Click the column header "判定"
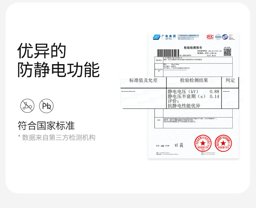Image resolution: width=256 pixels, height=208 pixels. [x=230, y=80]
